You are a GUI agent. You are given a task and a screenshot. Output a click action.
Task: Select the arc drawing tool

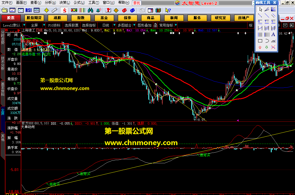pyautogui.click(x=267, y=41)
